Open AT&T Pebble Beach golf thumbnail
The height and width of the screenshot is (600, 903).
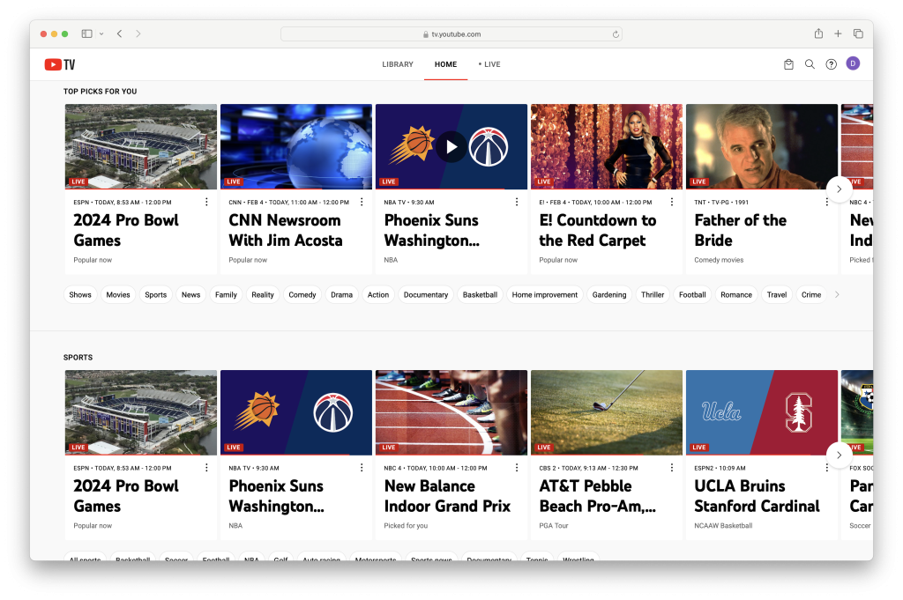coord(607,412)
